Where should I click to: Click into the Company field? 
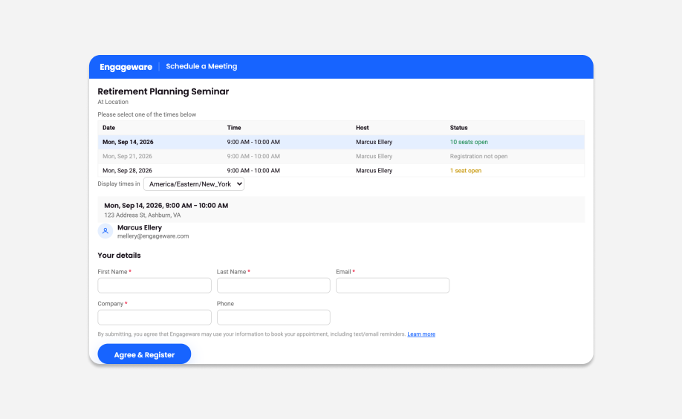click(155, 317)
